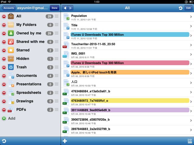Tap the presentation icon beside Presentations

[x=11, y=84]
